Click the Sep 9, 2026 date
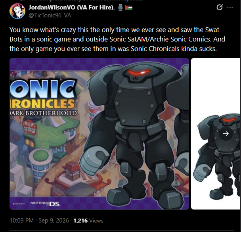241x232 pixels. point(54,221)
